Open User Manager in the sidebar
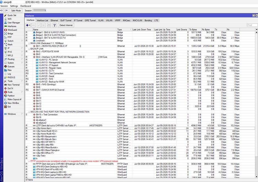The width and height of the screenshot is (258, 182). (x=14, y=23)
